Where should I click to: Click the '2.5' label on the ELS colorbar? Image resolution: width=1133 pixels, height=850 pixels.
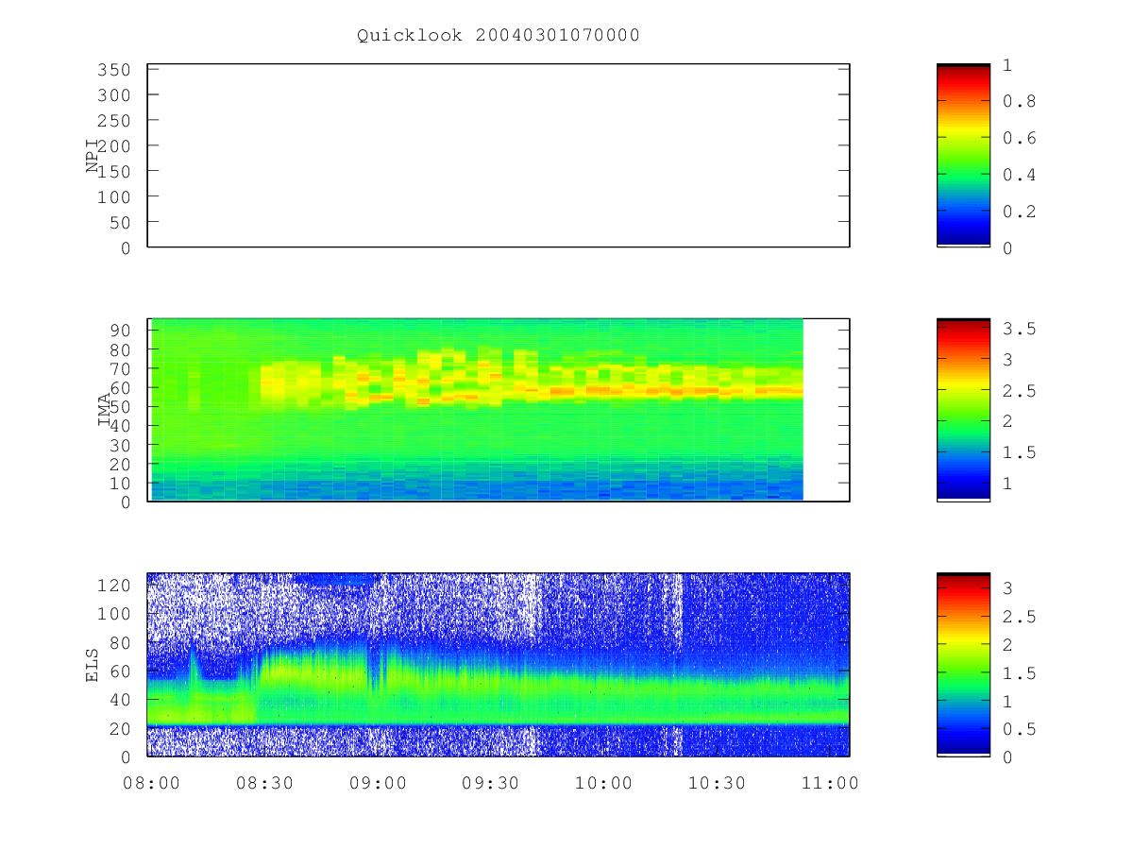coord(1019,617)
